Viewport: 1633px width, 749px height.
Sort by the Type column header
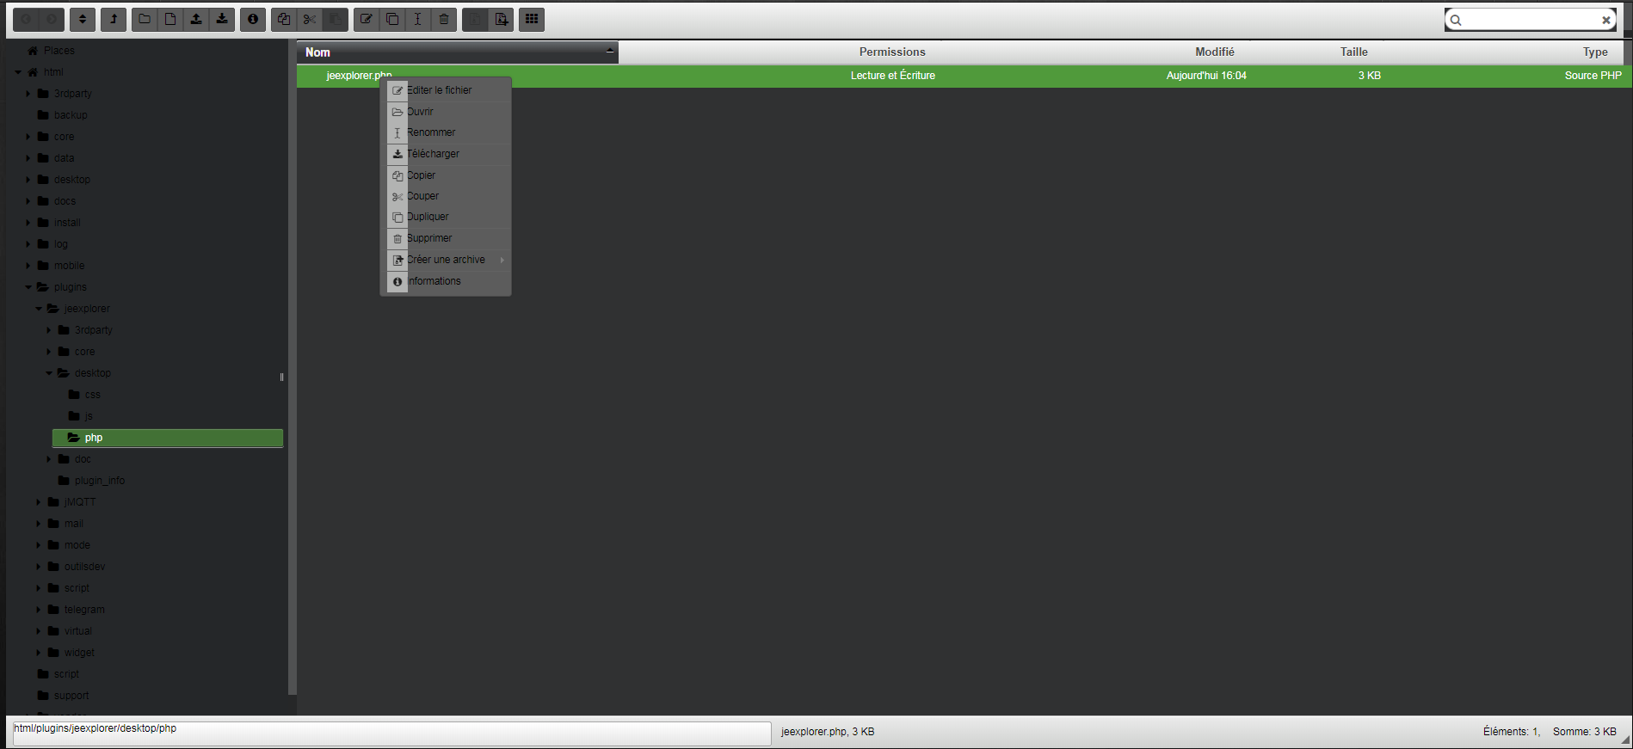point(1595,52)
